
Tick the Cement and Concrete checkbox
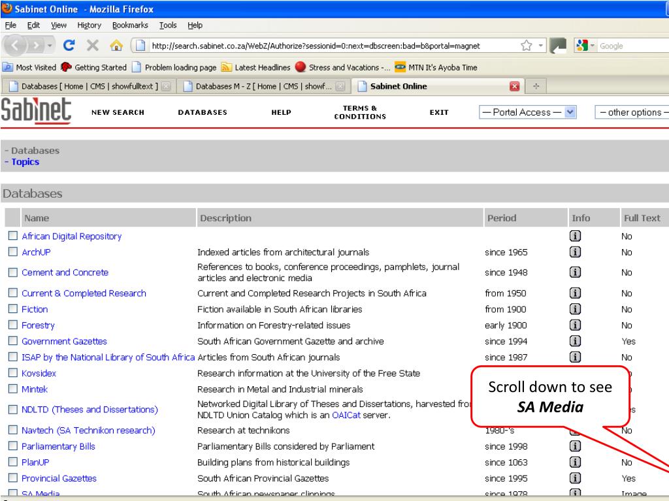[x=13, y=272]
